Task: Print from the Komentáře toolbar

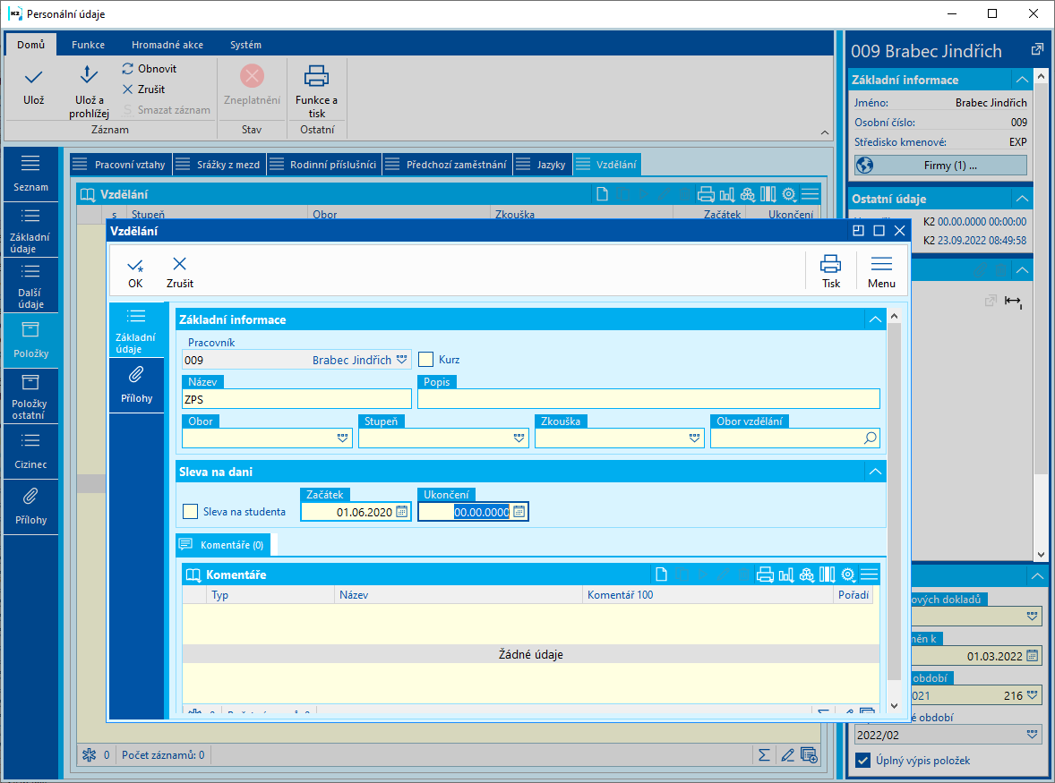Action: pyautogui.click(x=765, y=574)
